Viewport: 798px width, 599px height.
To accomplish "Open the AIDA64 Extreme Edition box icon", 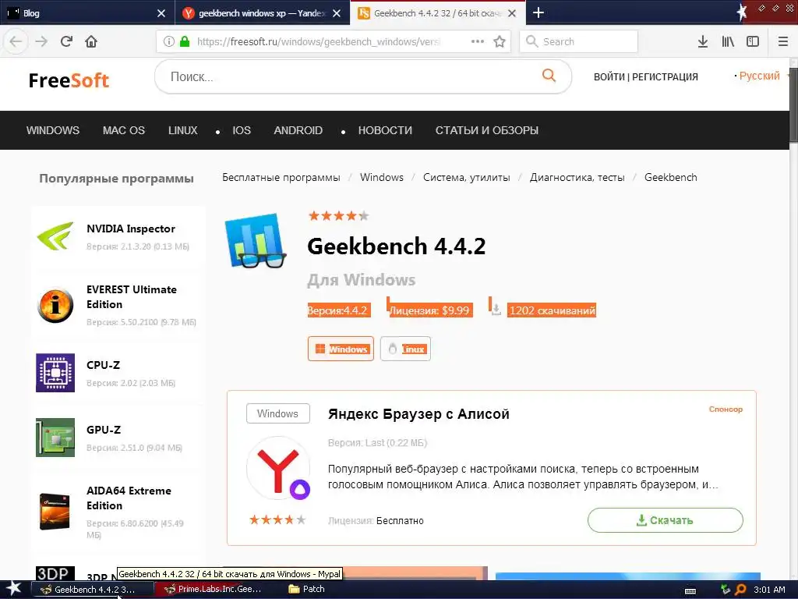I will coord(55,511).
